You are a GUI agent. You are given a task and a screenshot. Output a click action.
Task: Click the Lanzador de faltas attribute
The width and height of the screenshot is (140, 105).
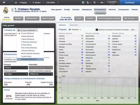[x=71, y=44]
